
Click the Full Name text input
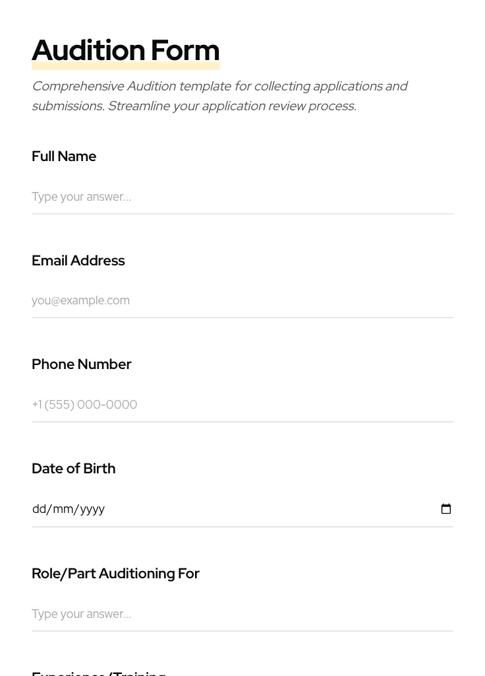tap(242, 197)
